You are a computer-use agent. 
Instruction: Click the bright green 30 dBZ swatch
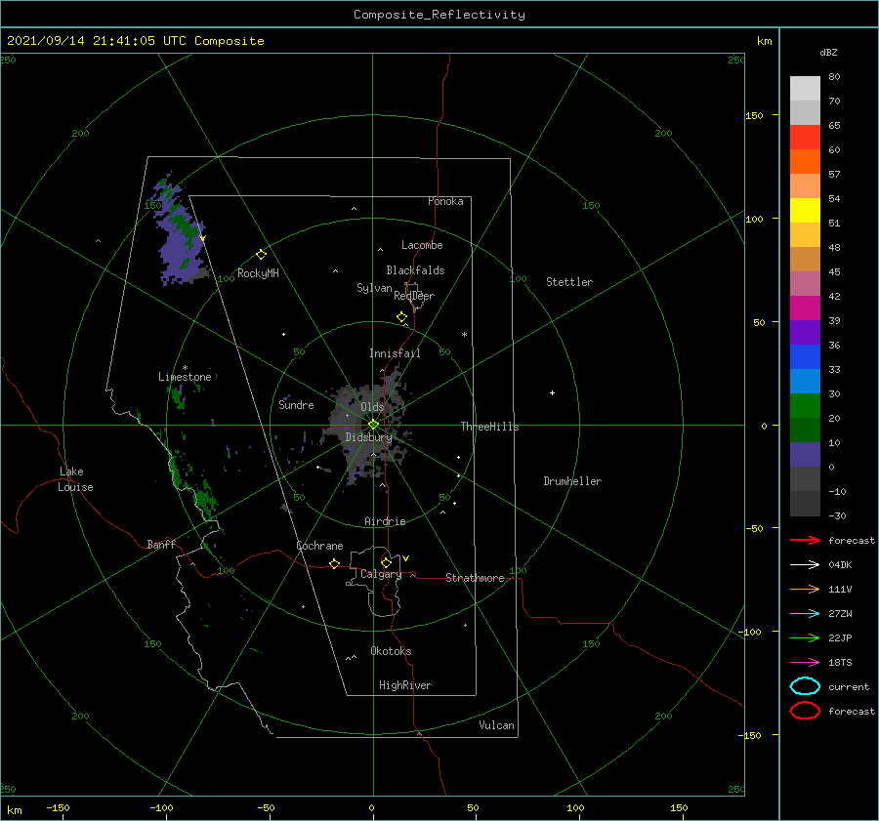(x=805, y=405)
